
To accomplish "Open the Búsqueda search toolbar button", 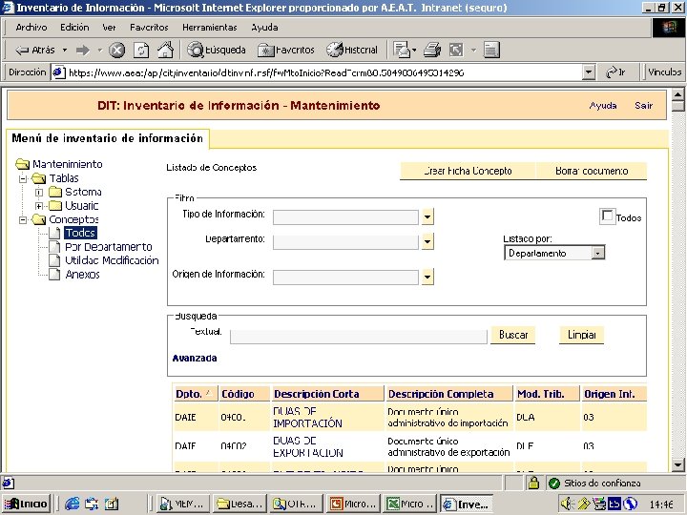I will [217, 50].
